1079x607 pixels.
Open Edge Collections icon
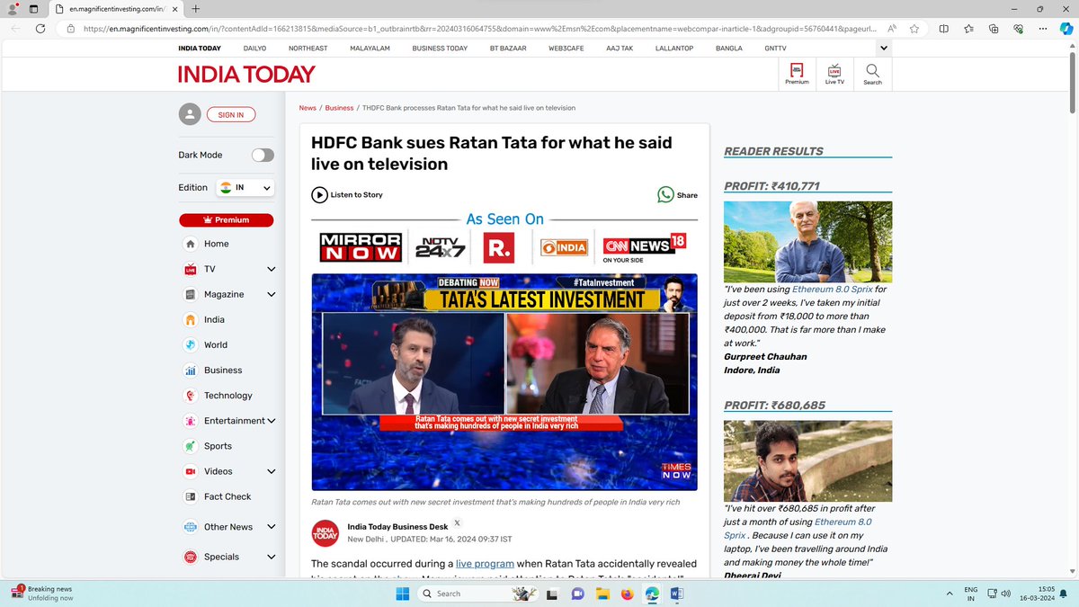tap(994, 29)
